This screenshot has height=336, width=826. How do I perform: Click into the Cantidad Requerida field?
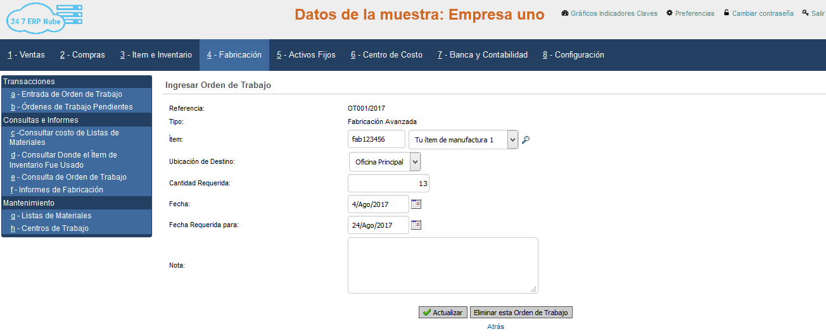point(388,184)
